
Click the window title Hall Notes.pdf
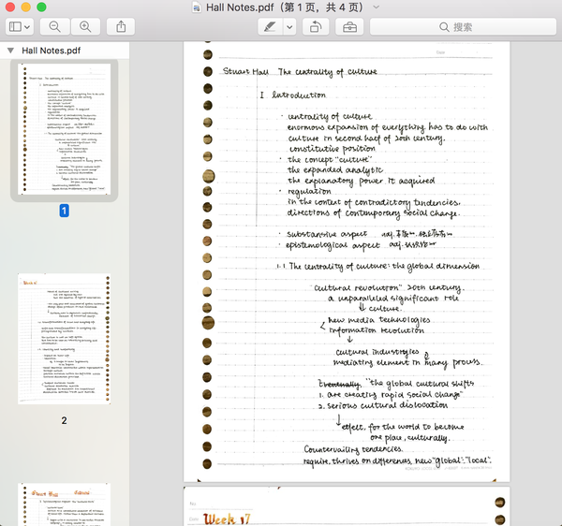[285, 7]
